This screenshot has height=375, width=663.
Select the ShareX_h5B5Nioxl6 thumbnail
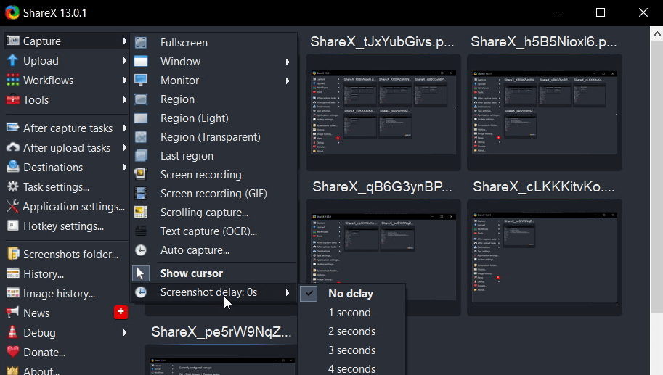(x=545, y=112)
